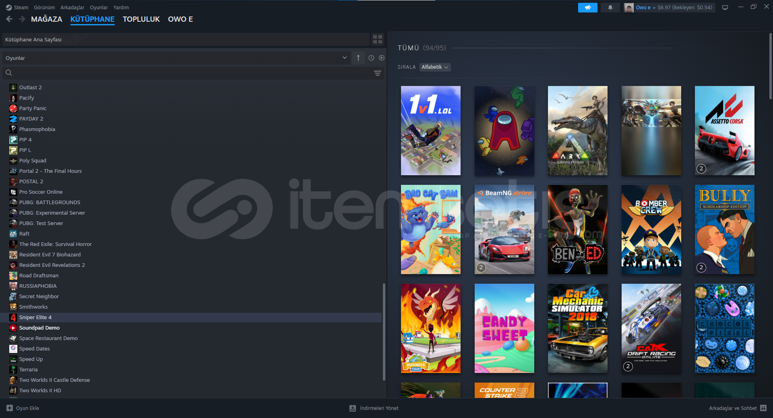The width and height of the screenshot is (773, 418).
Task: Open the MAĞAZA tab
Action: tap(46, 19)
